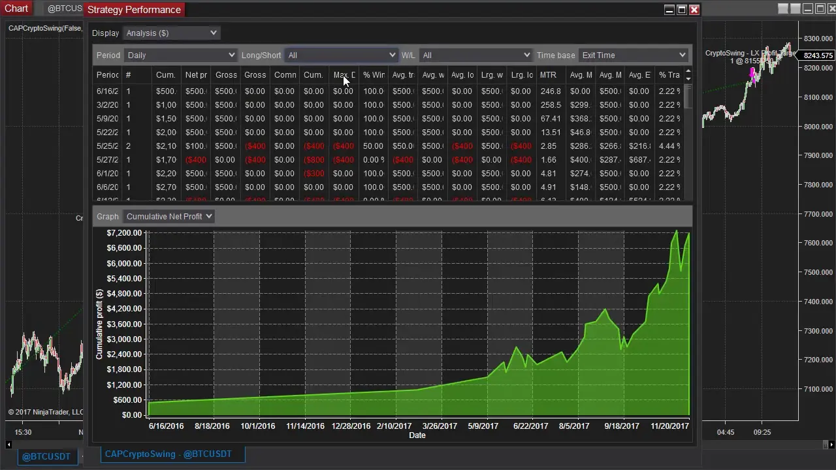Sort by the Max. D column header
The height and width of the screenshot is (470, 836).
[x=344, y=75]
